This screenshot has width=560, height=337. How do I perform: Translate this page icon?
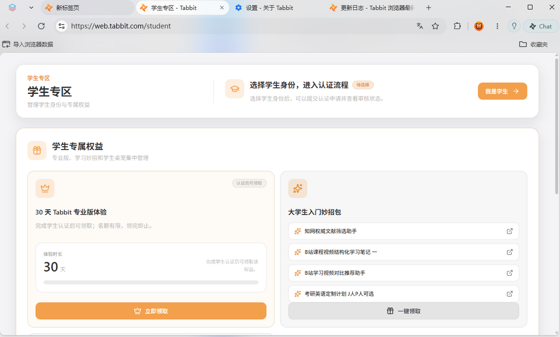420,26
